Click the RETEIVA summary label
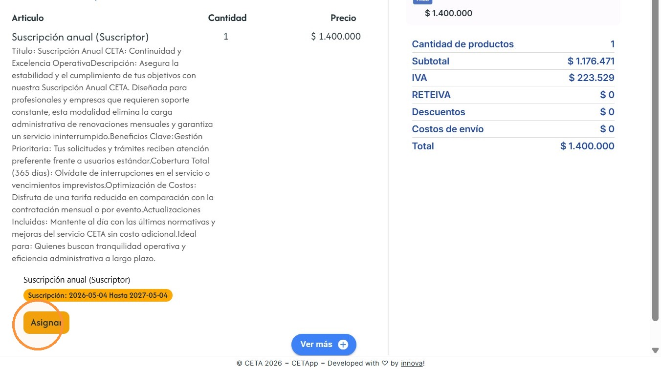The image size is (661, 369). click(x=431, y=95)
